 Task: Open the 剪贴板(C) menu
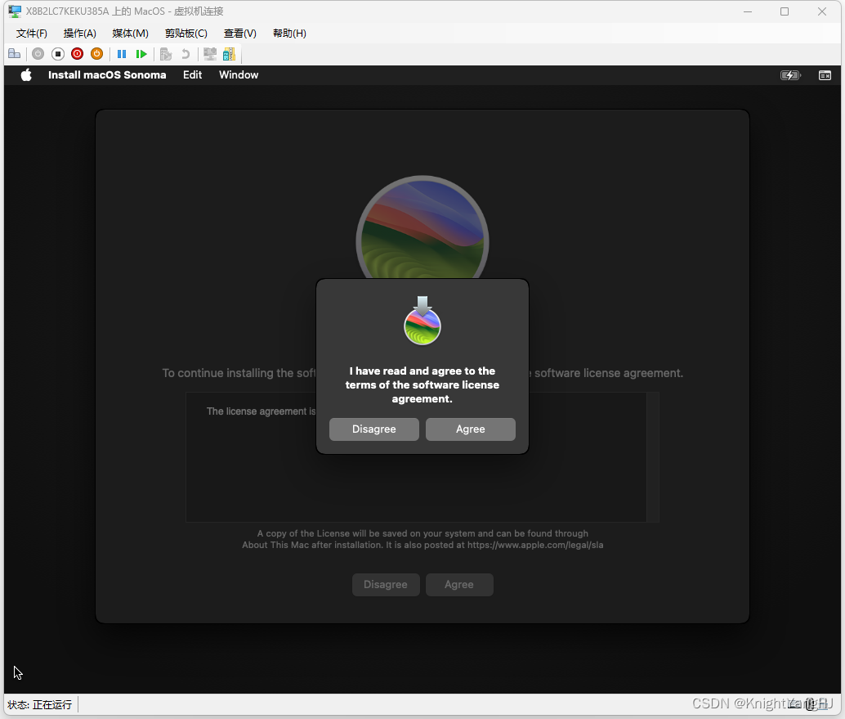186,34
